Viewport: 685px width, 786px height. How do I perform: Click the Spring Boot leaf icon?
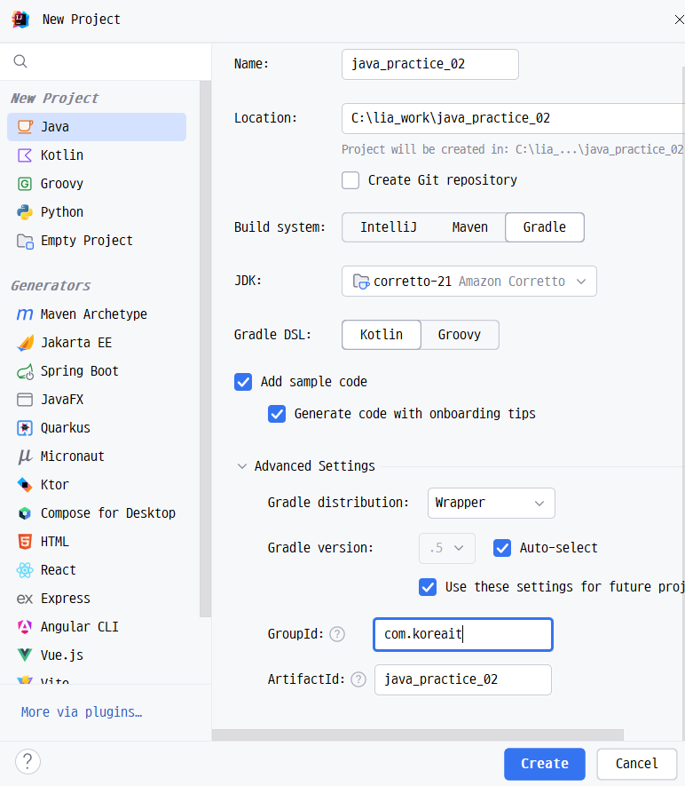(25, 371)
